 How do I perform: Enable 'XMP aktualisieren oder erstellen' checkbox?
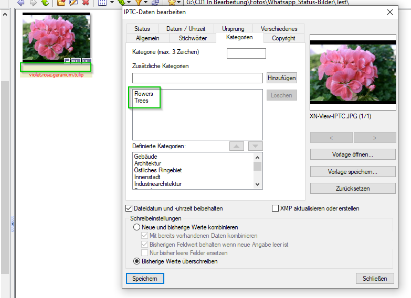(x=275, y=208)
